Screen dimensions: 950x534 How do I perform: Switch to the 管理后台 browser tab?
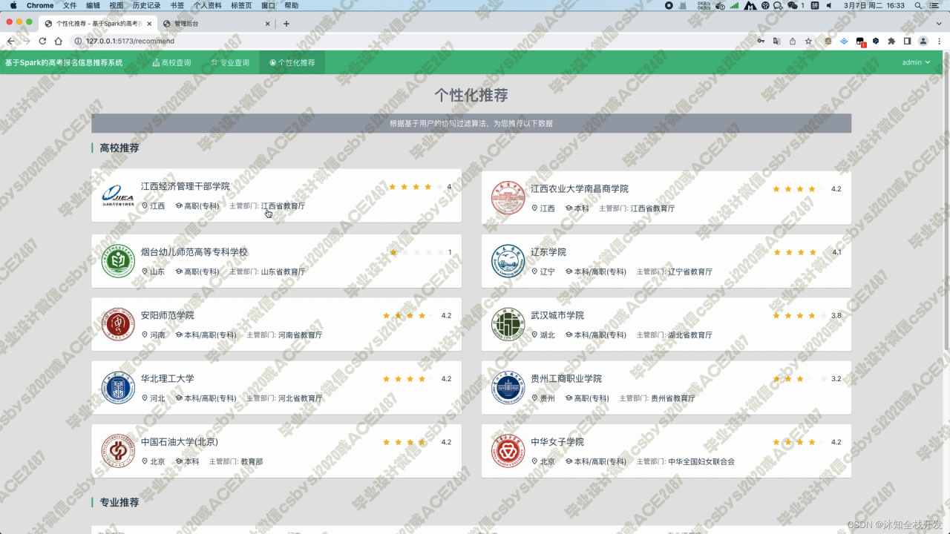pyautogui.click(x=215, y=24)
